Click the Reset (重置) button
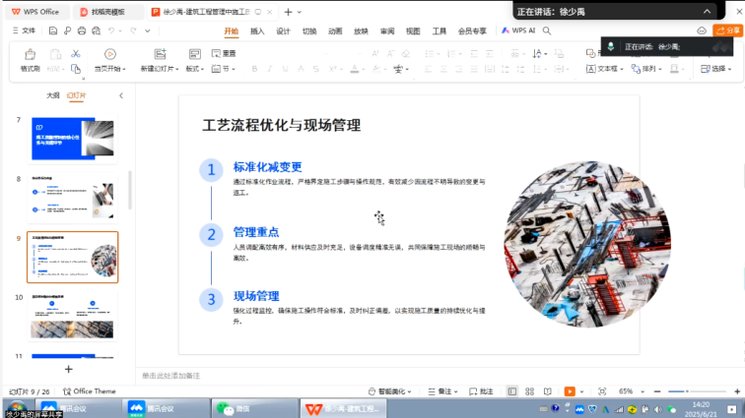 coord(224,54)
